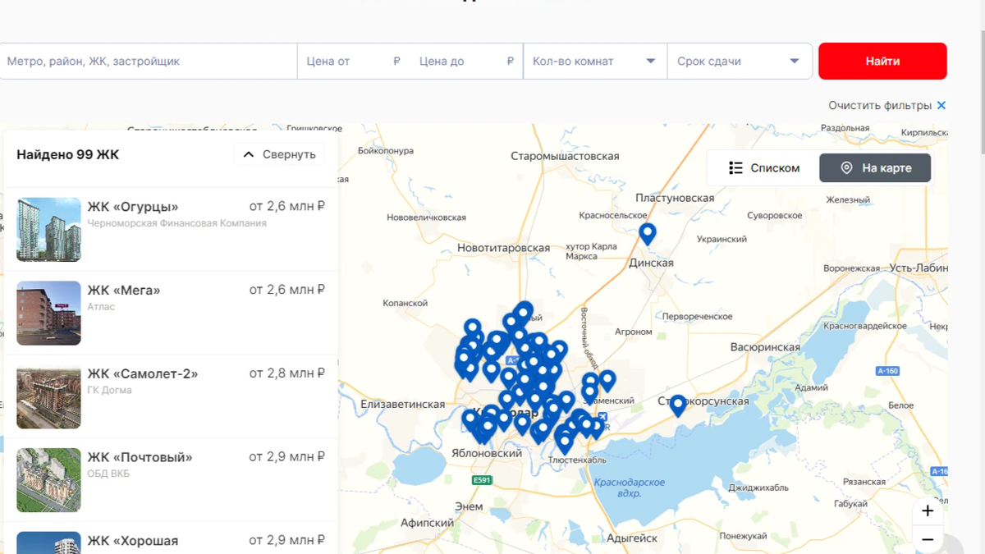Open the 'Кол-во комнат' dropdown
The height and width of the screenshot is (554, 985).
595,62
